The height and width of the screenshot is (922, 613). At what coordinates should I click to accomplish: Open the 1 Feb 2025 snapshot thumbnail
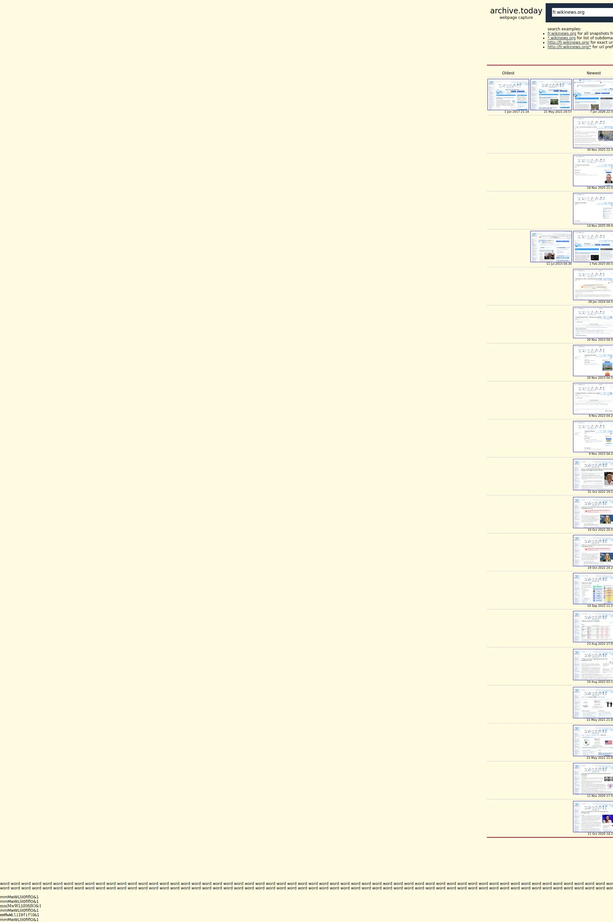click(593, 246)
